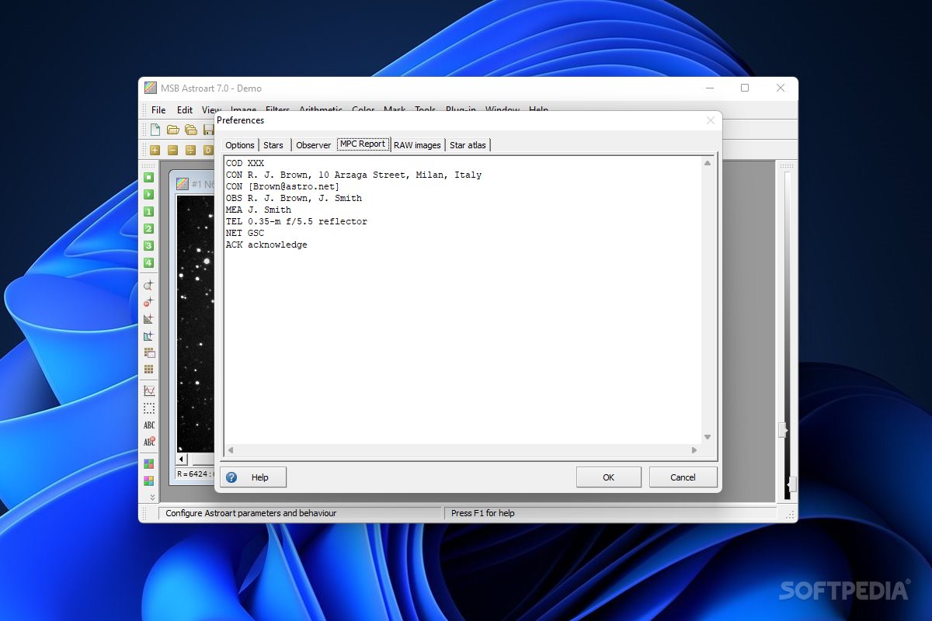The width and height of the screenshot is (932, 621).
Task: Click the Open file folder icon
Action: pos(173,130)
